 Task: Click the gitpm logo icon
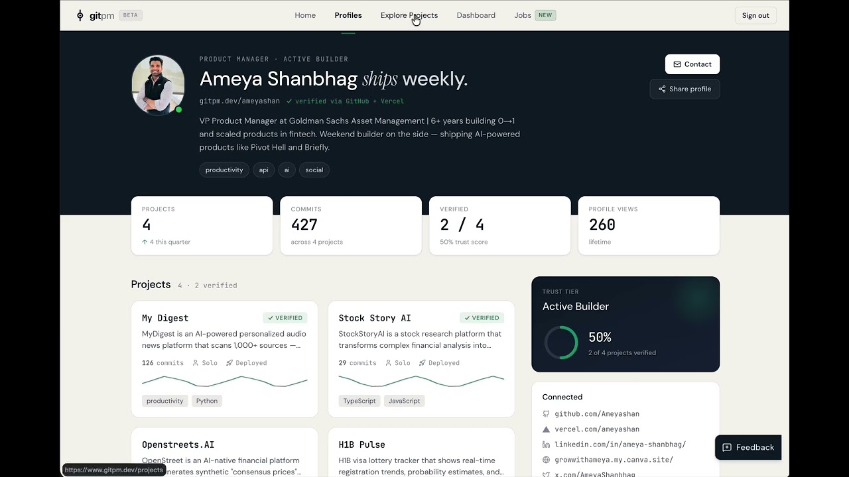[80, 15]
